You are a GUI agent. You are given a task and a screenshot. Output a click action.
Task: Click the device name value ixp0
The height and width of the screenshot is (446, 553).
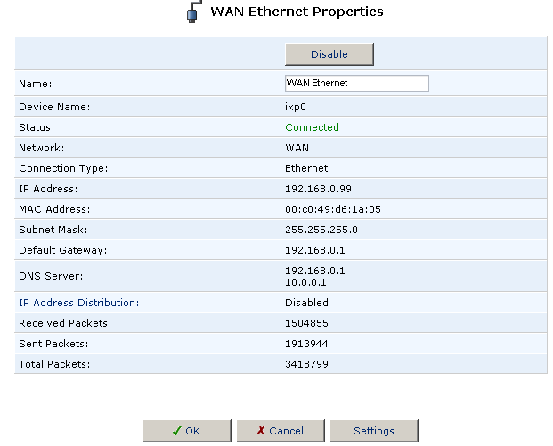pos(296,107)
